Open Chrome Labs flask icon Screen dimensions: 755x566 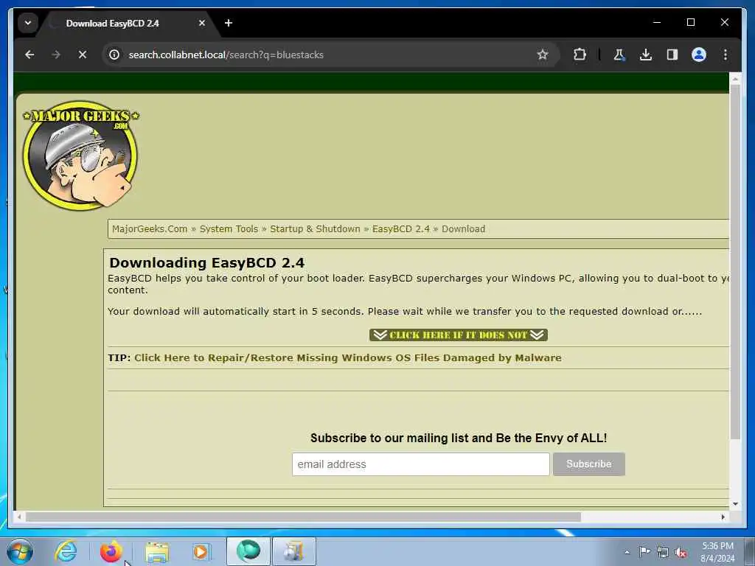(x=619, y=55)
